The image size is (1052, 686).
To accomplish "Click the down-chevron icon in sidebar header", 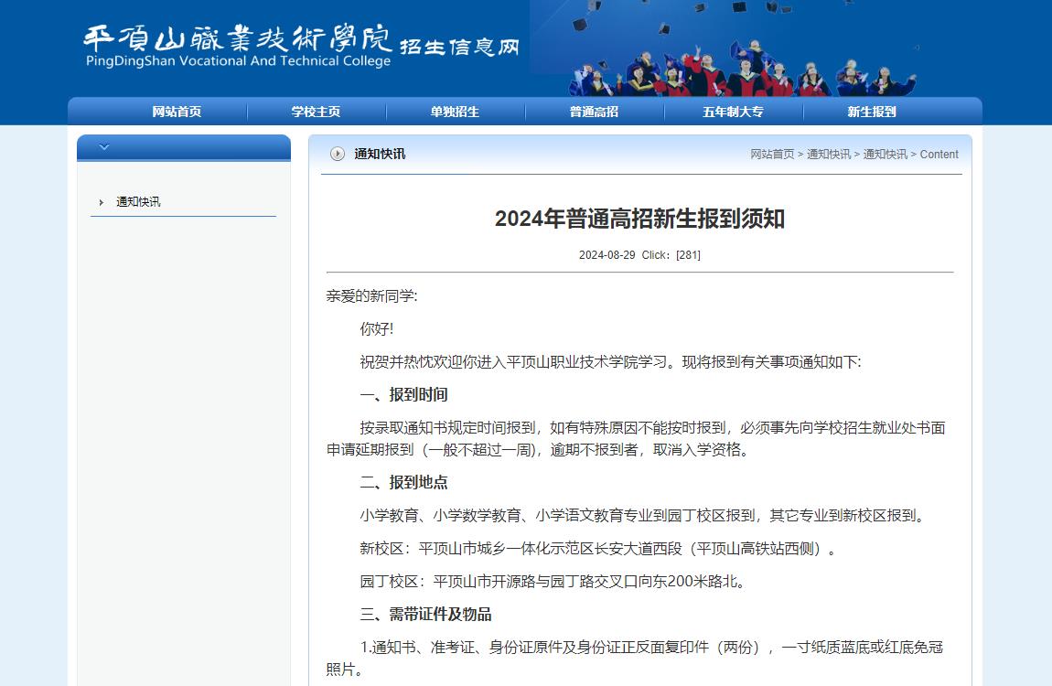I will coord(103,147).
